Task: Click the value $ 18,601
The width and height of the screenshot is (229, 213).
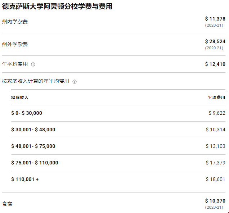Action: (x=215, y=179)
